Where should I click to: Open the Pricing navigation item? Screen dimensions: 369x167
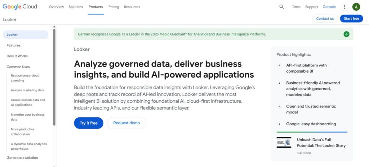click(x=114, y=7)
